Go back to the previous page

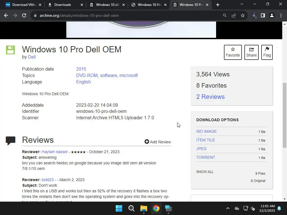tap(6, 16)
